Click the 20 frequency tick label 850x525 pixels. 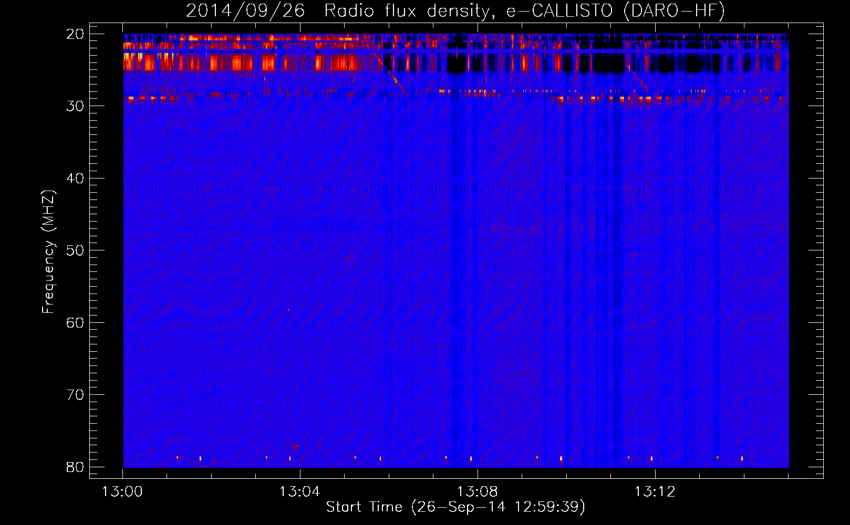(76, 34)
